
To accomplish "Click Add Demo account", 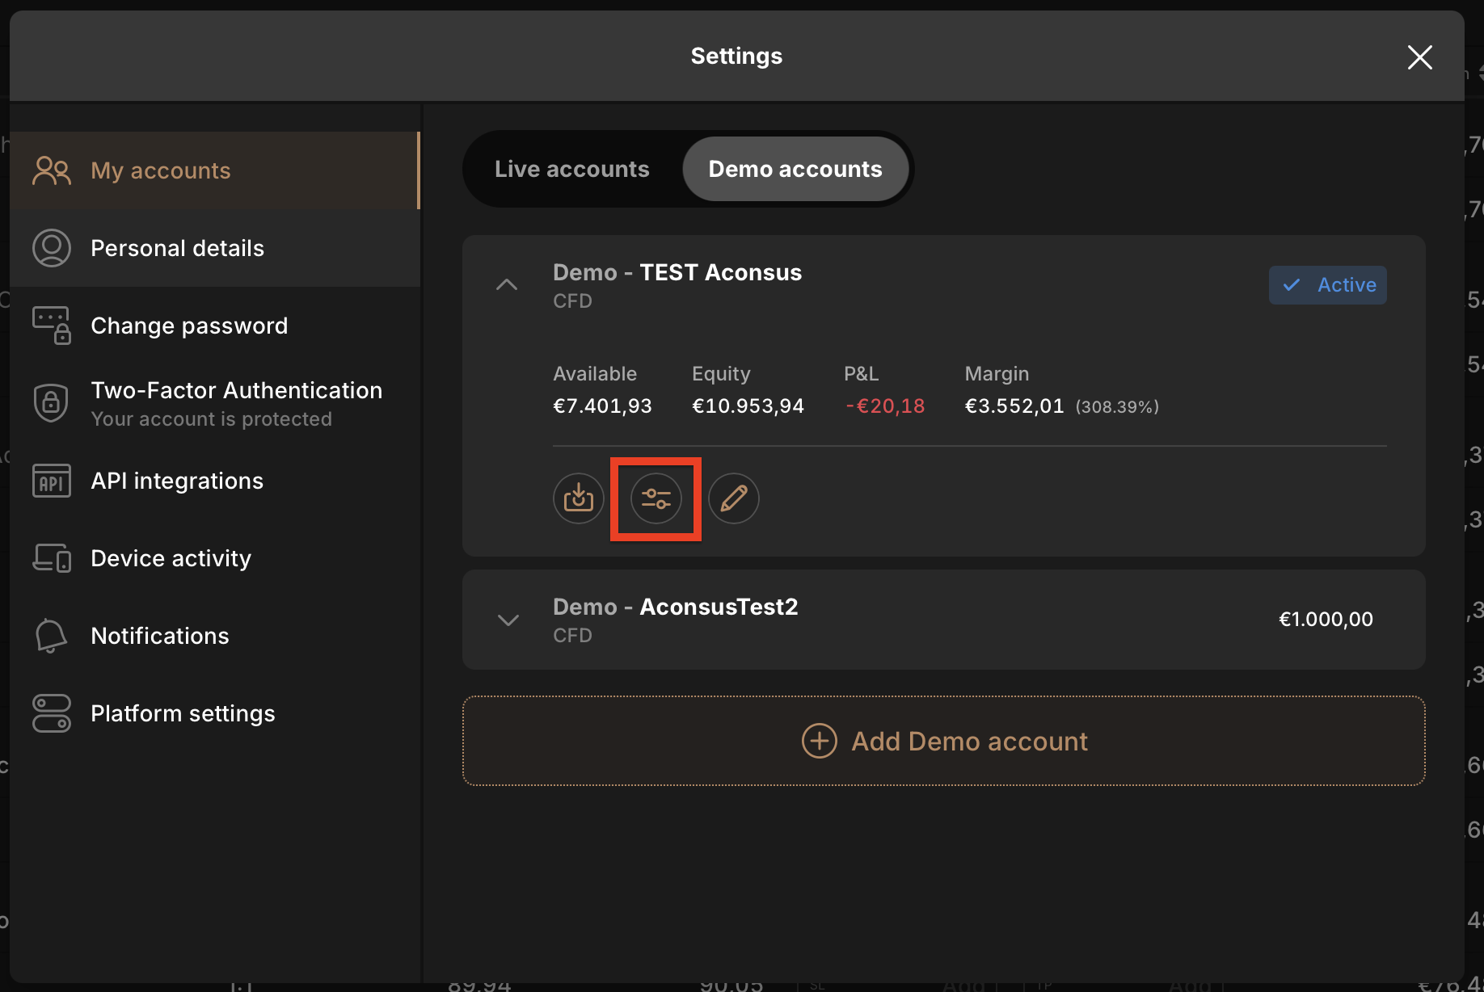I will 943,741.
